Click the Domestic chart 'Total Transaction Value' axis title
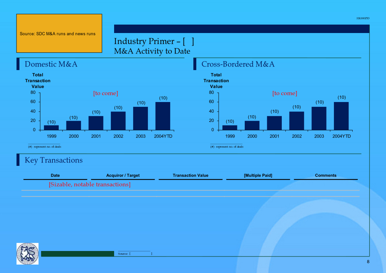Screen dimensions: 386x273 click(x=38, y=80)
